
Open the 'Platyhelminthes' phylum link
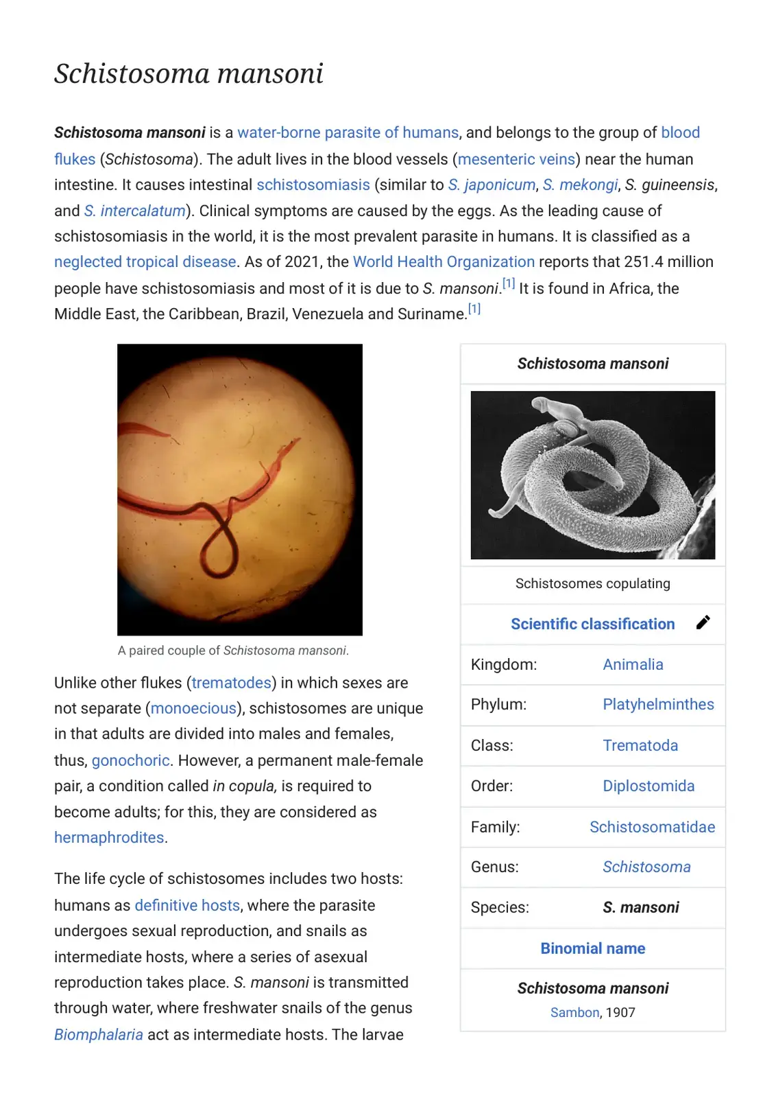658,704
